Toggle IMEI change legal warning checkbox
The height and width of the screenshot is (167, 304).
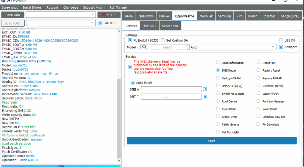click(x=130, y=67)
